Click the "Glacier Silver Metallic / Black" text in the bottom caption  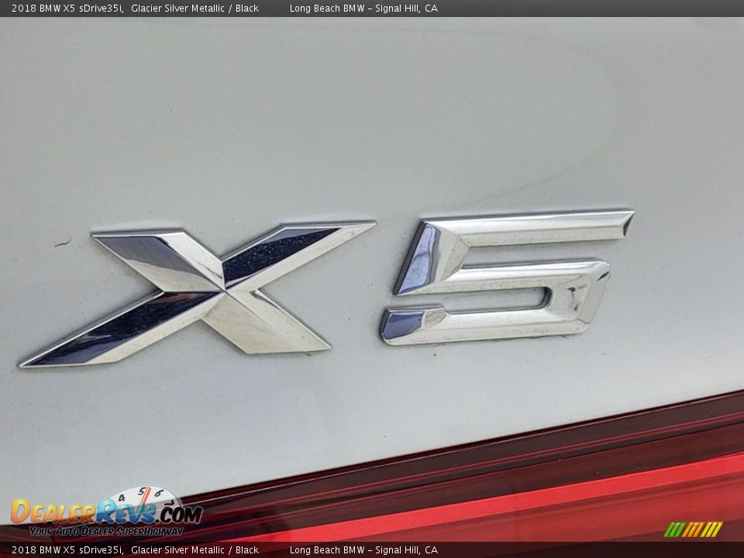(x=195, y=550)
